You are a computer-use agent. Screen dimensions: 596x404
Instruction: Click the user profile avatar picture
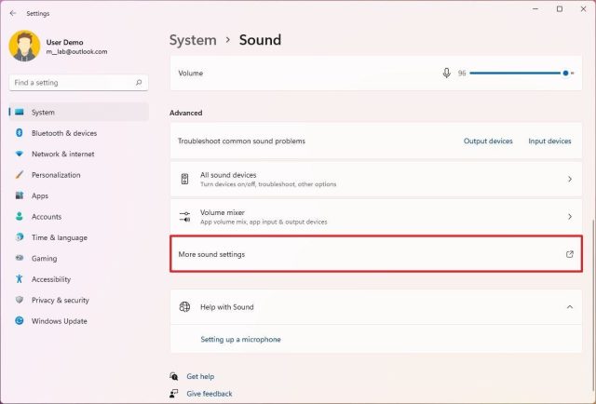click(24, 46)
